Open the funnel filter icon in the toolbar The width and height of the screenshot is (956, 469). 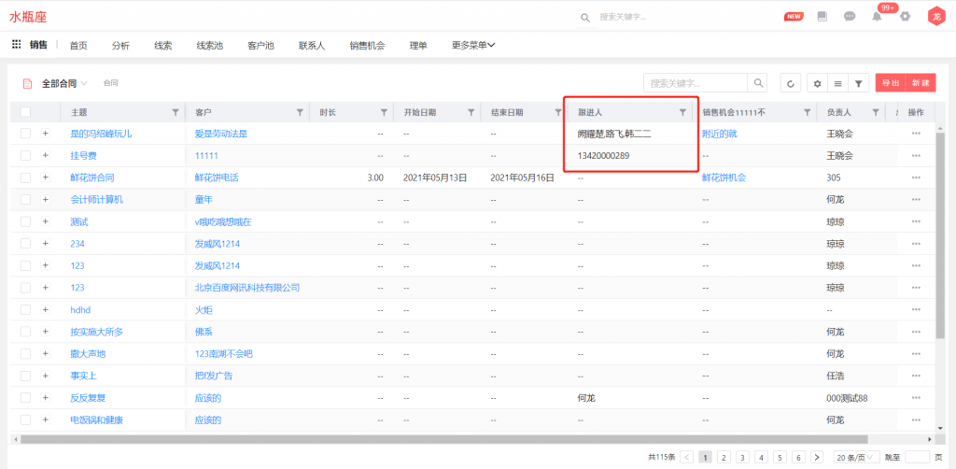pyautogui.click(x=858, y=84)
